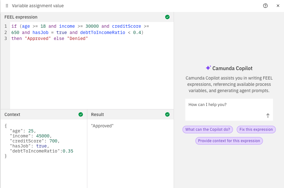Open the help question mark icon

point(265,6)
